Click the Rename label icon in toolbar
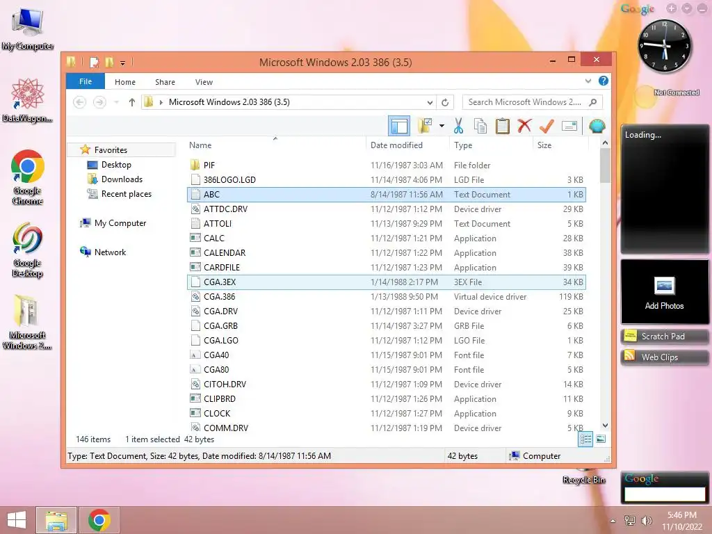The image size is (712, 534). (x=569, y=126)
